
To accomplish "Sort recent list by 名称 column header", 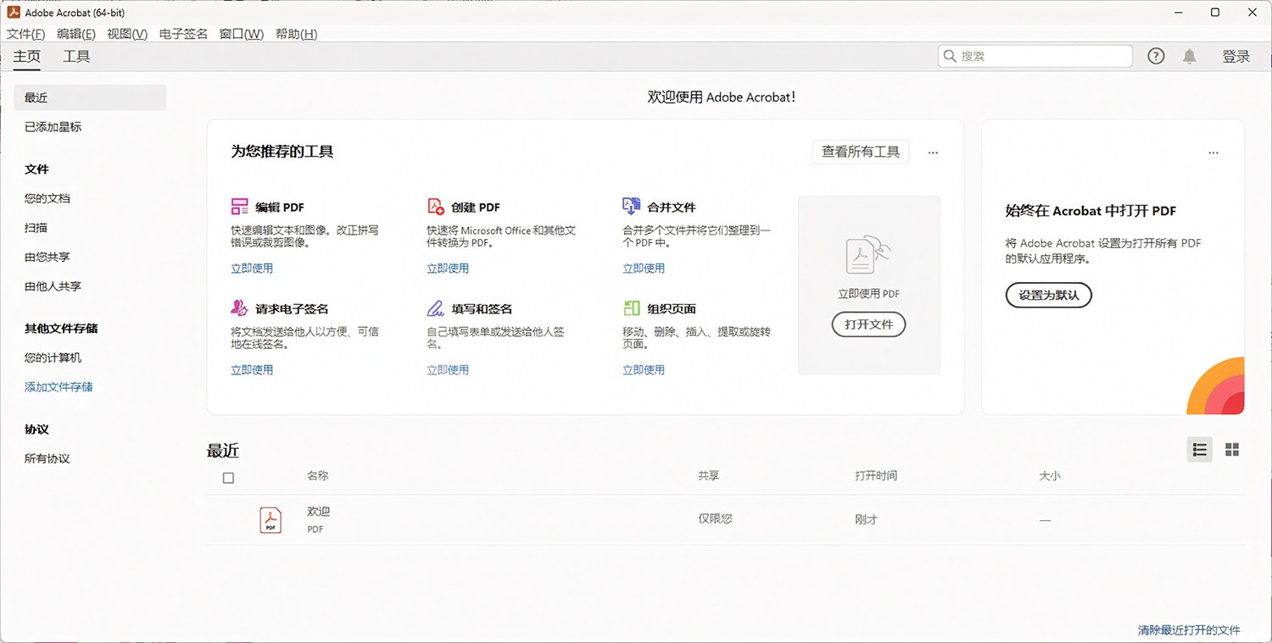I will (x=318, y=476).
